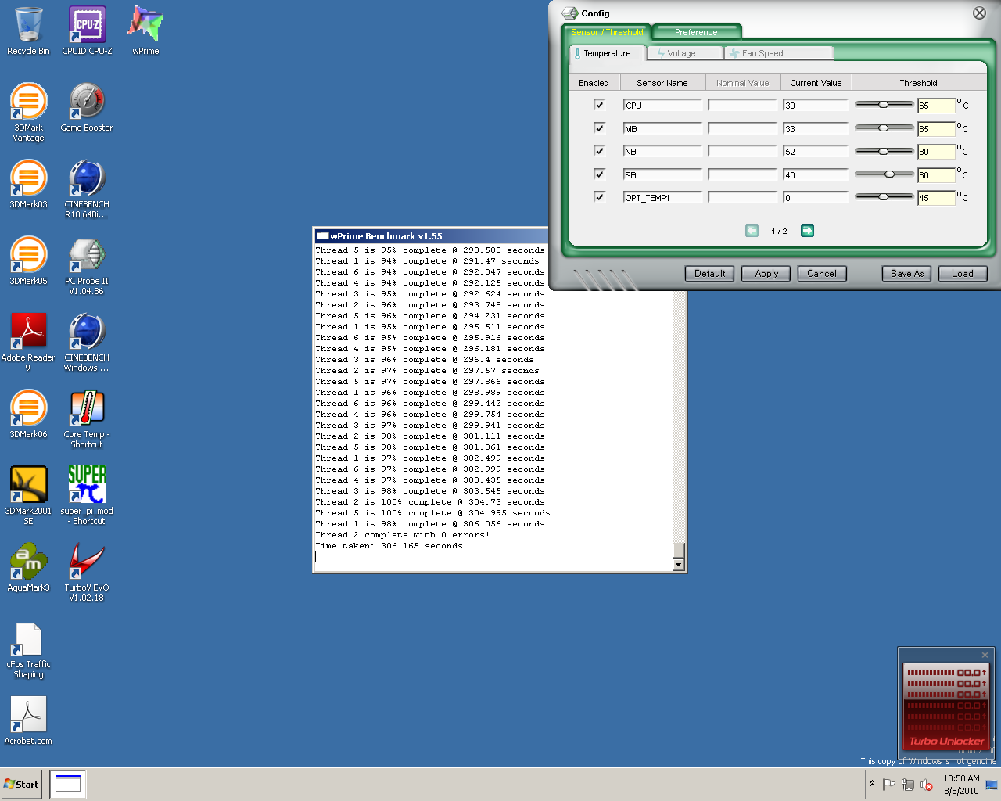Image resolution: width=1001 pixels, height=801 pixels.
Task: Select the Core Temp shortcut icon
Action: pos(87,419)
